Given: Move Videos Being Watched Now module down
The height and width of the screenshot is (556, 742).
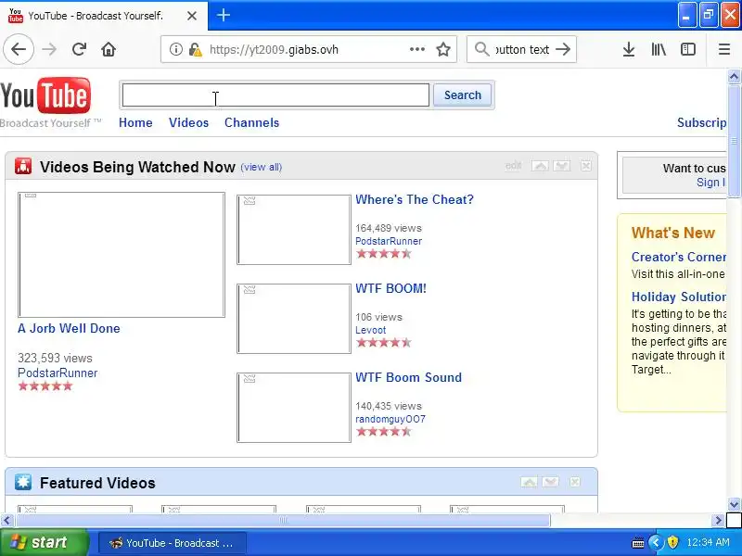Looking at the screenshot, I should coord(562,166).
